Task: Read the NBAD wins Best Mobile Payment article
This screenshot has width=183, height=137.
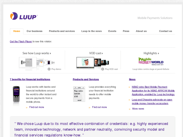Action: coord(153,90)
